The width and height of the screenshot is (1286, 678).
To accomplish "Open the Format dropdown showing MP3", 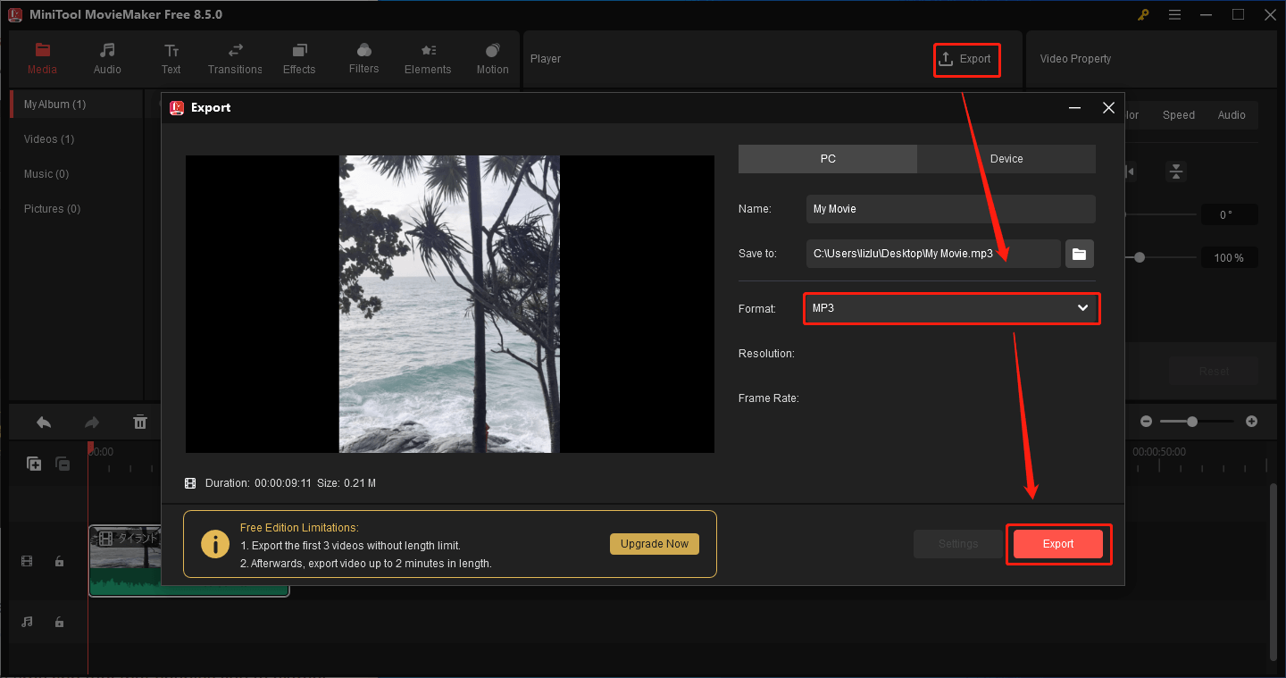I will 950,308.
